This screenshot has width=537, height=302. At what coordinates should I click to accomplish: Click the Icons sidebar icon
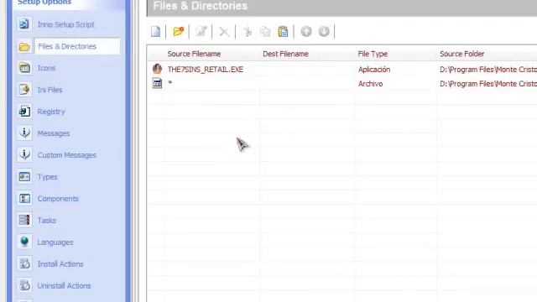[x=24, y=68]
